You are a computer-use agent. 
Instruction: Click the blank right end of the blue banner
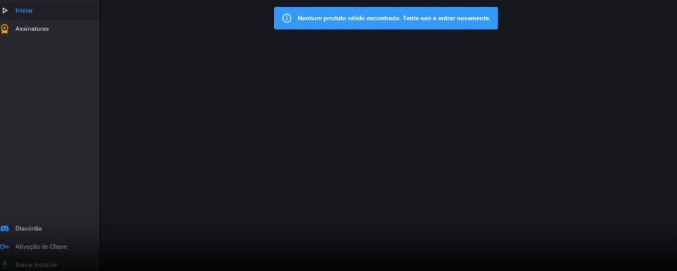point(494,18)
